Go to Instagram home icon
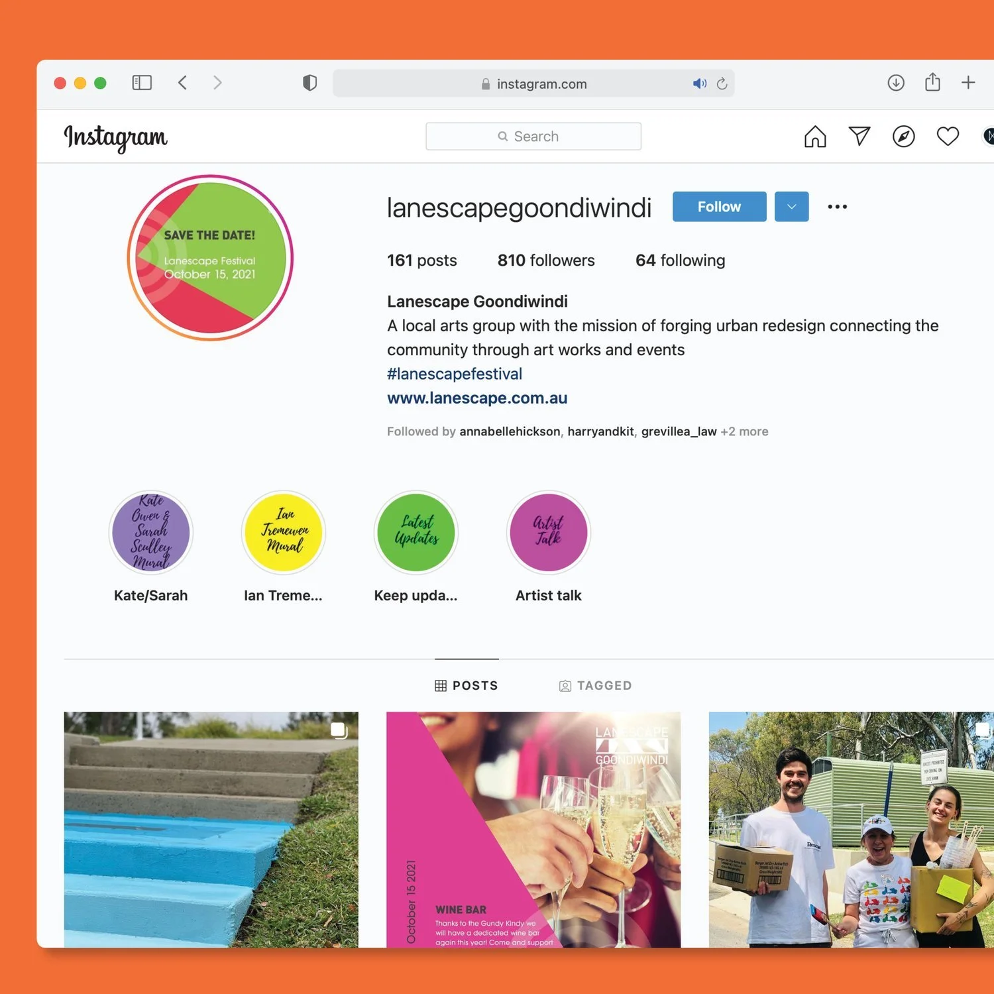This screenshot has height=994, width=994. click(x=815, y=137)
